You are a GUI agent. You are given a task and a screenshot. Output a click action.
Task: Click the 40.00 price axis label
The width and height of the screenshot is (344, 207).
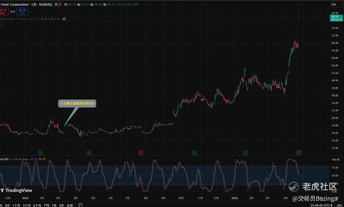point(335,95)
